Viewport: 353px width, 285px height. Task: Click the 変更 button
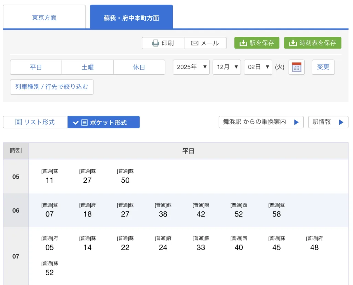[323, 67]
